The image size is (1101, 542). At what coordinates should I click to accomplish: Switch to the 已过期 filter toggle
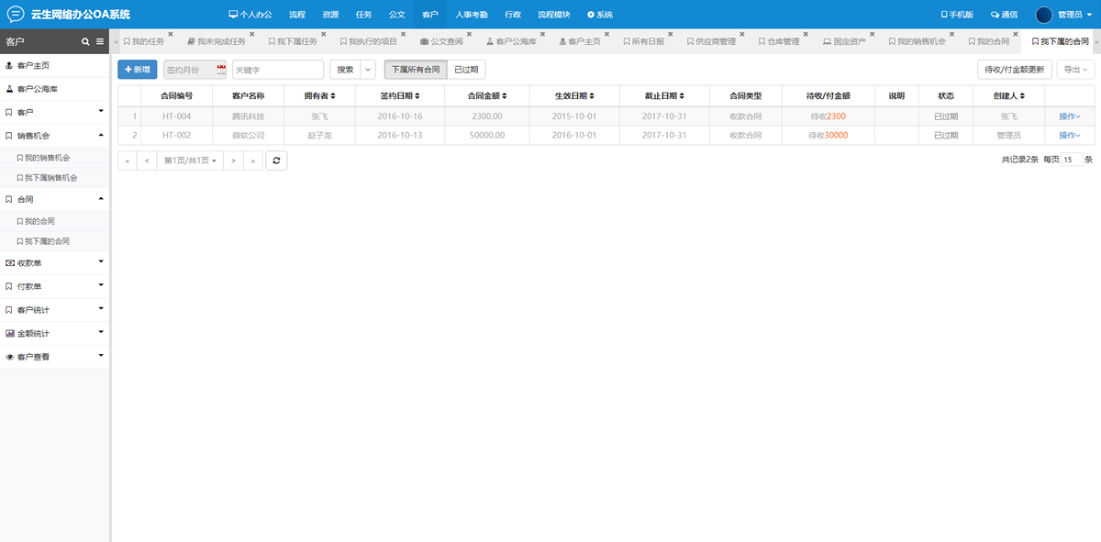(467, 70)
